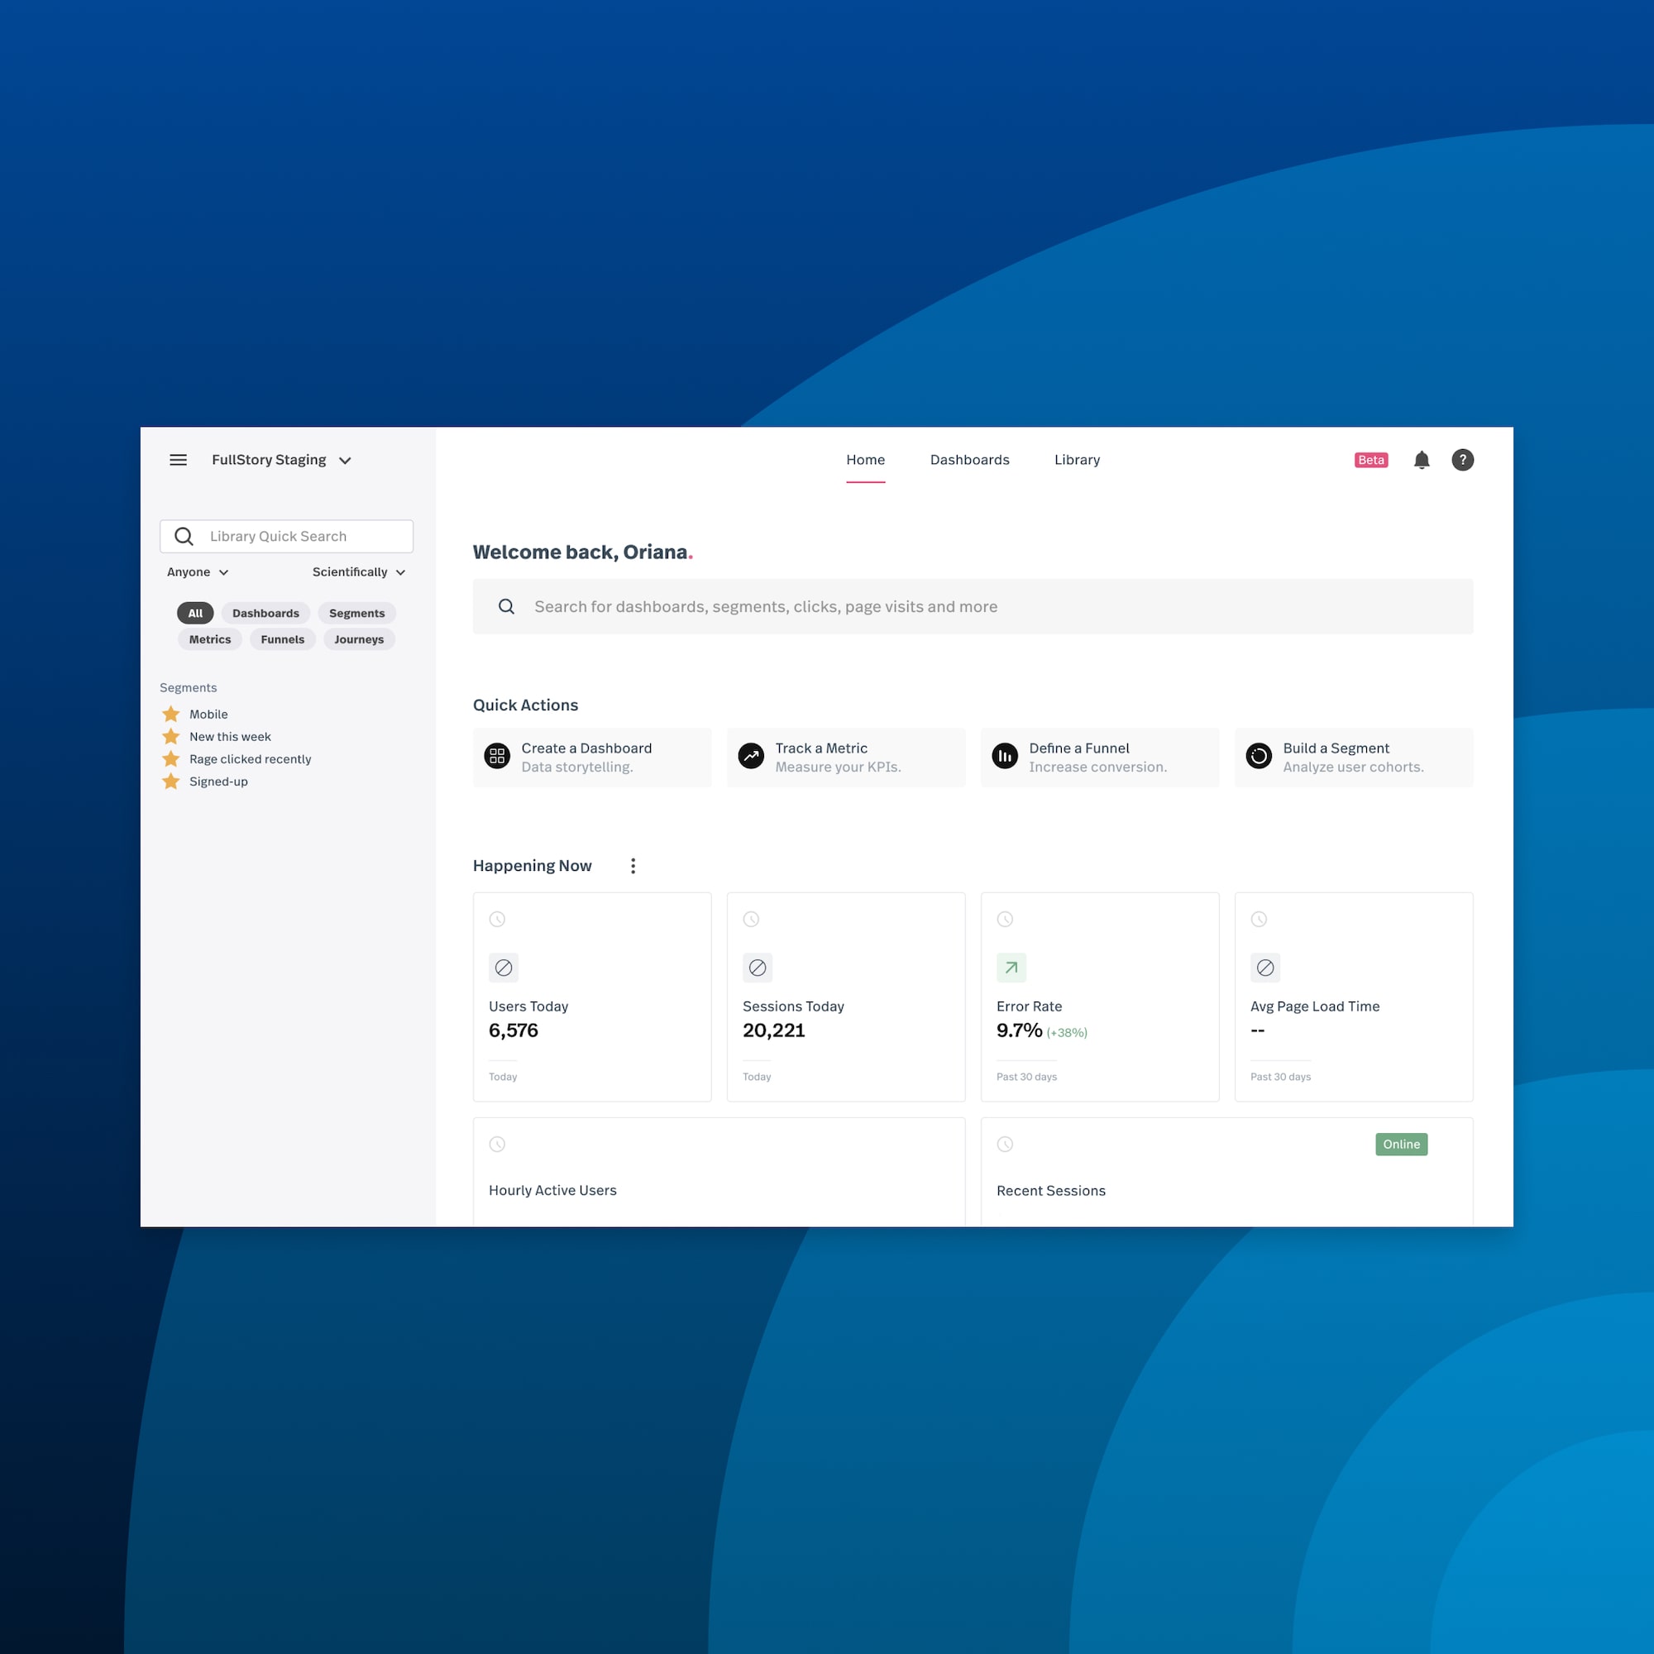Select the All filter toggle
This screenshot has width=1654, height=1654.
pyautogui.click(x=194, y=614)
